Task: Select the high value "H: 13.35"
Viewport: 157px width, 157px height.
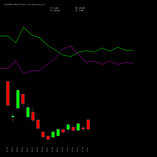Action: (x=80, y=8)
